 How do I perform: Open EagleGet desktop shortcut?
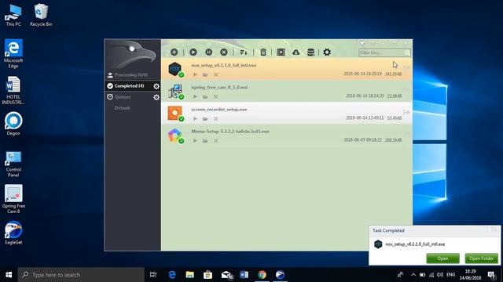coord(13,233)
